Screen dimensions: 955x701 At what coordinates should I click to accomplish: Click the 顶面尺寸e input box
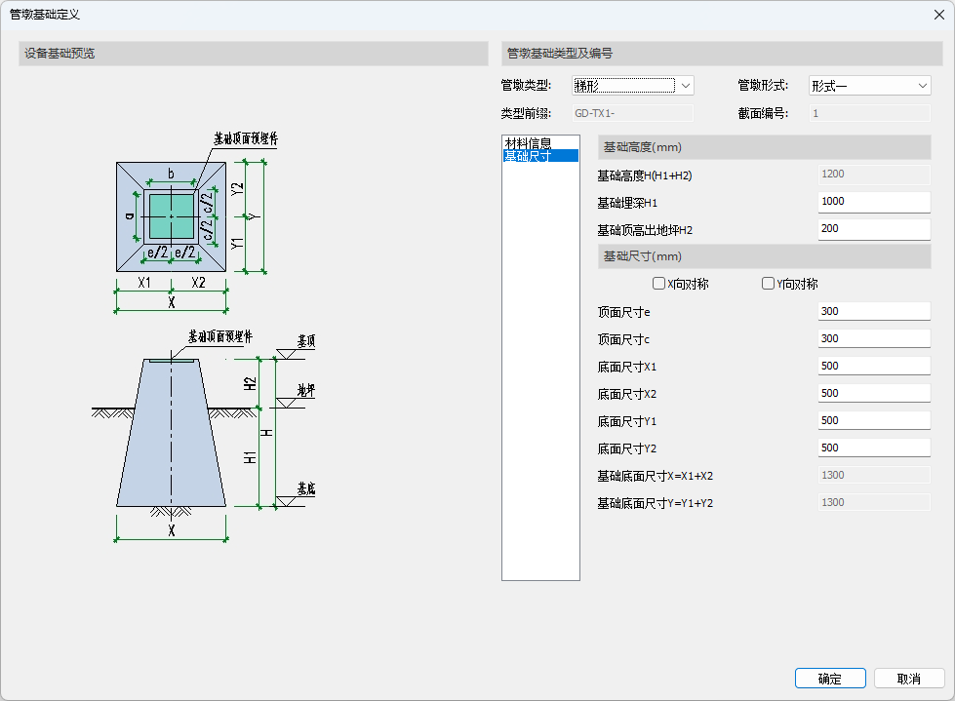[x=874, y=311]
